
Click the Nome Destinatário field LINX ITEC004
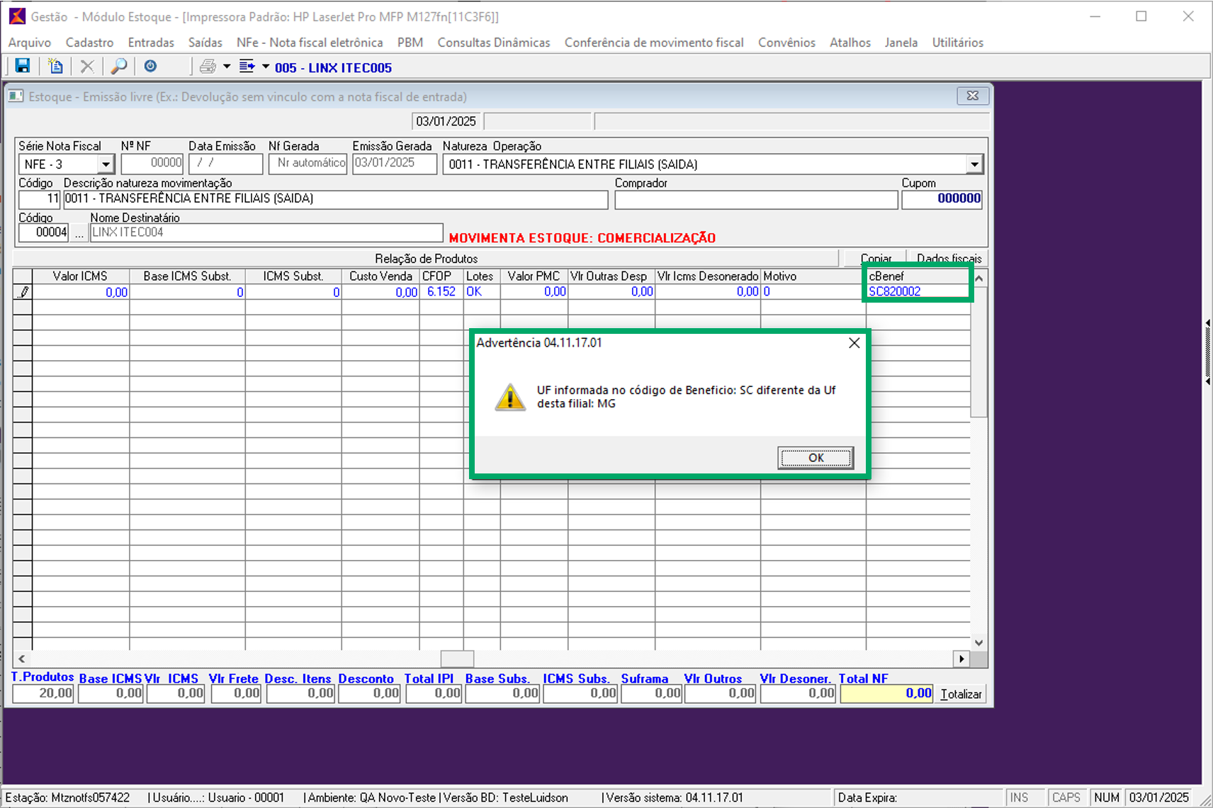[266, 232]
